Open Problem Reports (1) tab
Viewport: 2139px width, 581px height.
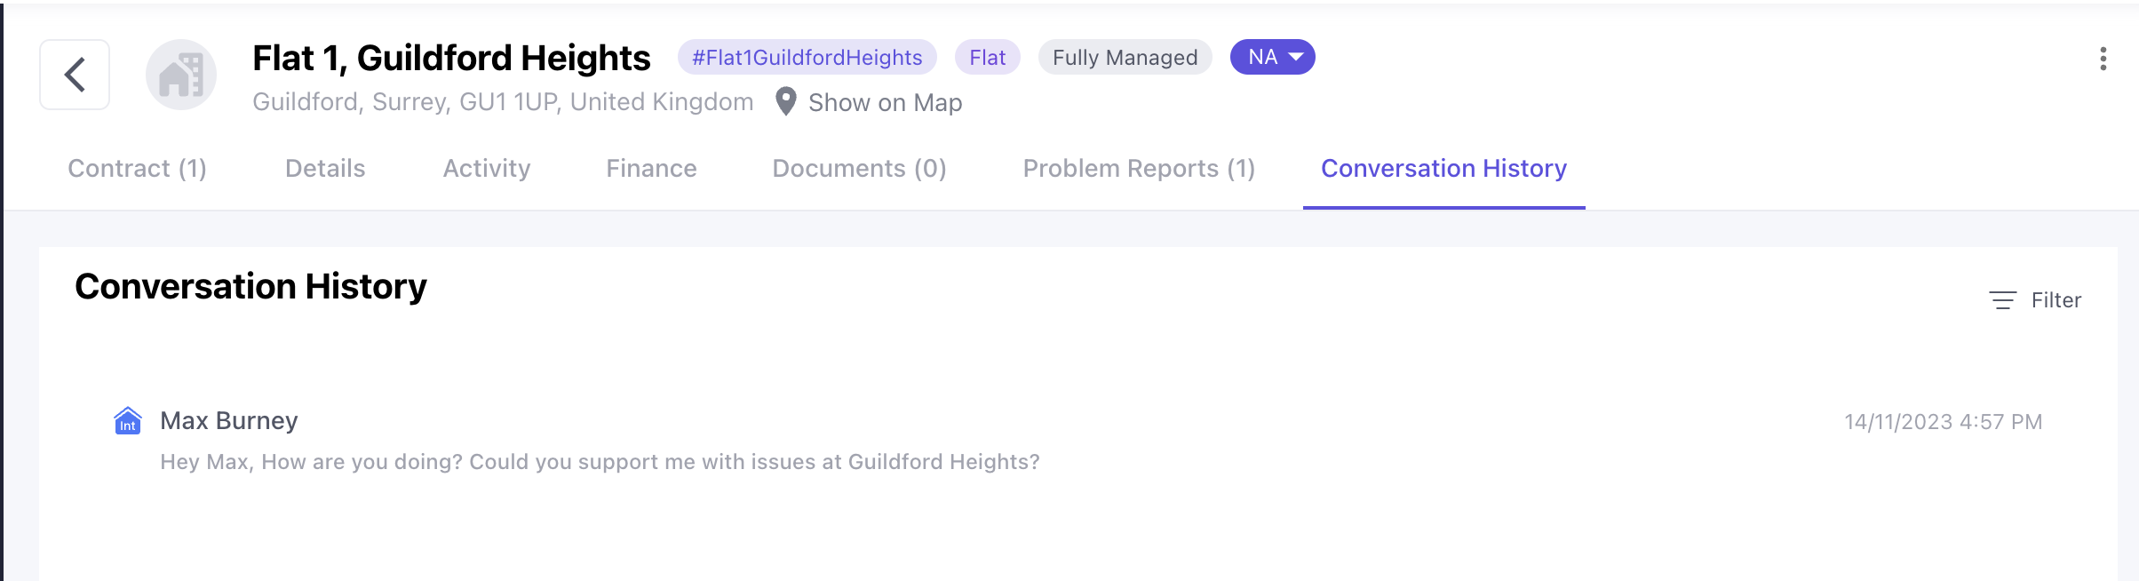click(1139, 168)
